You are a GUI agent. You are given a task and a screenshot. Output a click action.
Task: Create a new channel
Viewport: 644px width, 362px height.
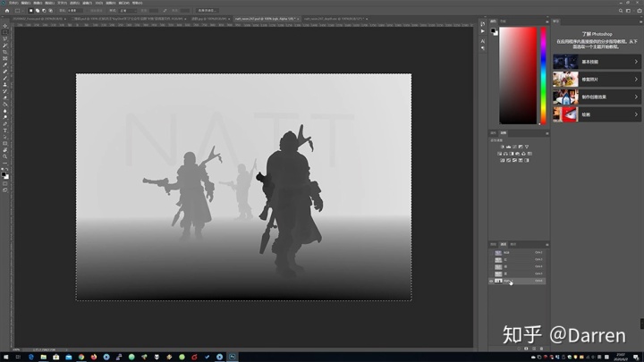click(x=534, y=349)
